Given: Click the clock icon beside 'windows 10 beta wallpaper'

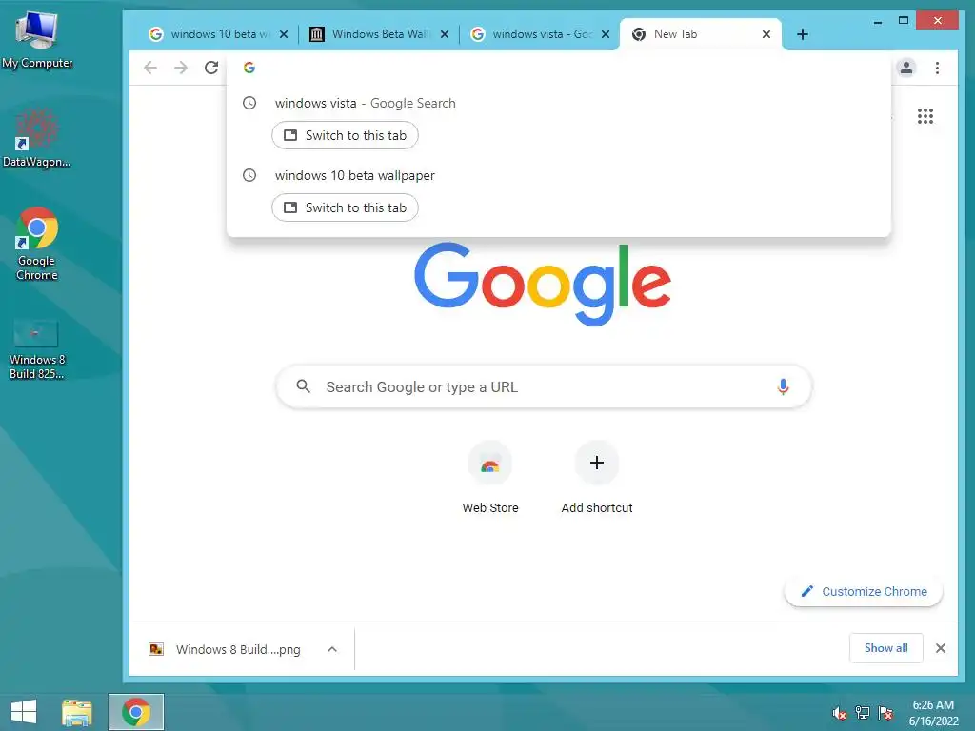Looking at the screenshot, I should (249, 175).
